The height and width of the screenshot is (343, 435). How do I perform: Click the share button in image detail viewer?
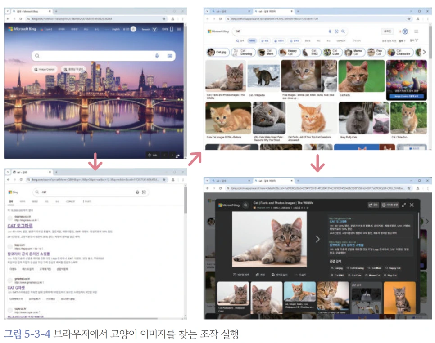(x=373, y=205)
